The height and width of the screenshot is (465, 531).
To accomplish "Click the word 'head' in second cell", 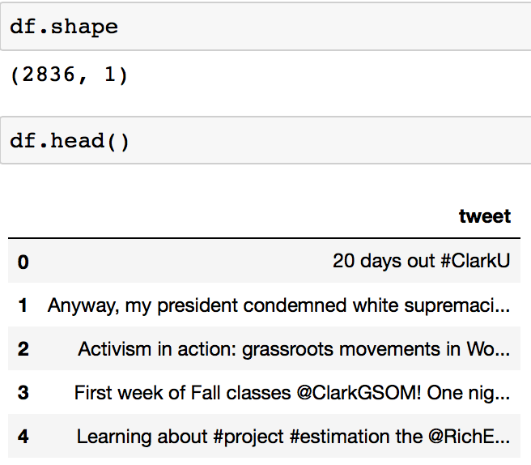I will coord(77,141).
